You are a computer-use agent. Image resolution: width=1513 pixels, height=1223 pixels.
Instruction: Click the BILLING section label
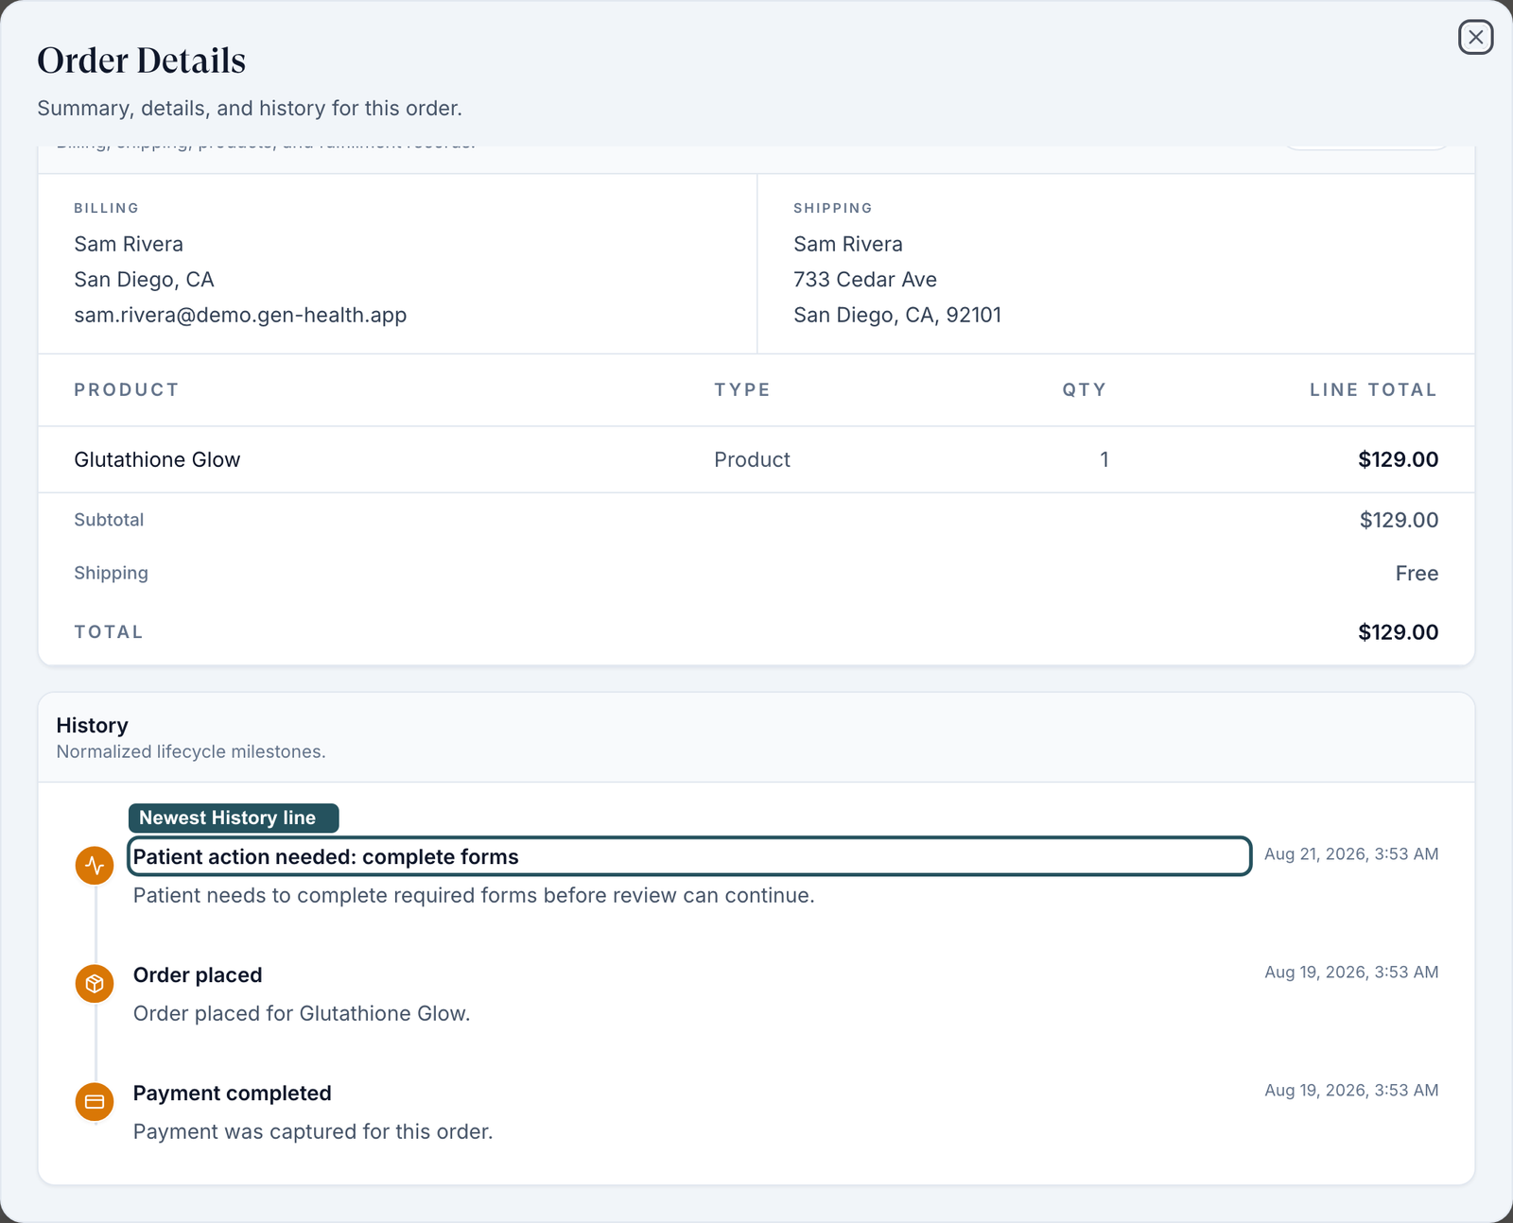106,208
